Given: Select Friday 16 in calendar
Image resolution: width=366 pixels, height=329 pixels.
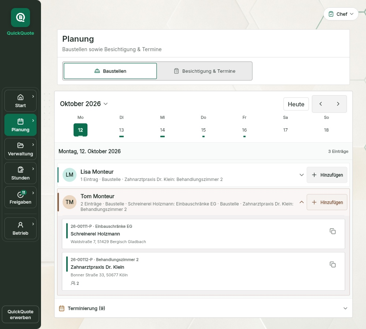Looking at the screenshot, I should click(244, 130).
